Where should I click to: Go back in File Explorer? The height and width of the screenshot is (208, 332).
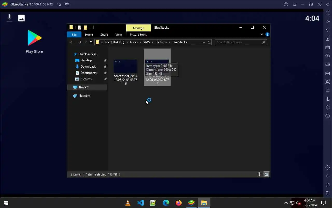click(72, 42)
